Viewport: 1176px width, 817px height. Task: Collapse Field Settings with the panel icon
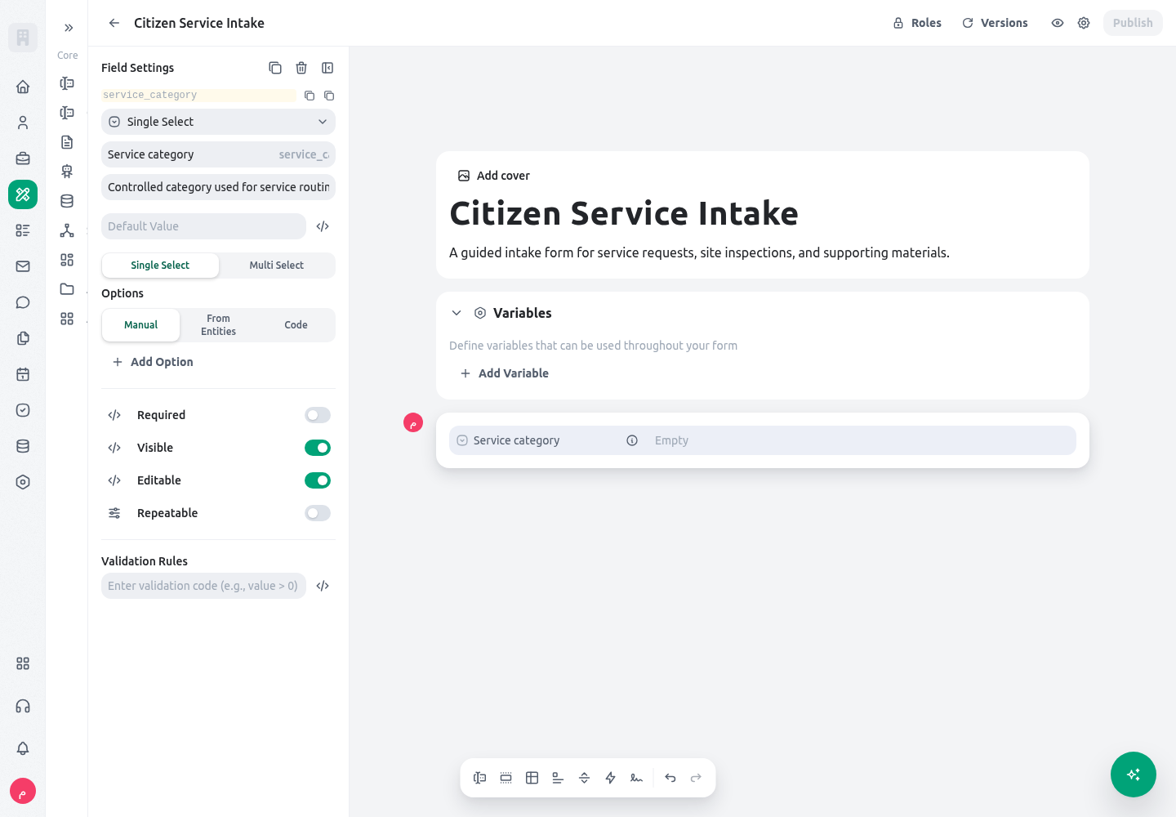327,68
